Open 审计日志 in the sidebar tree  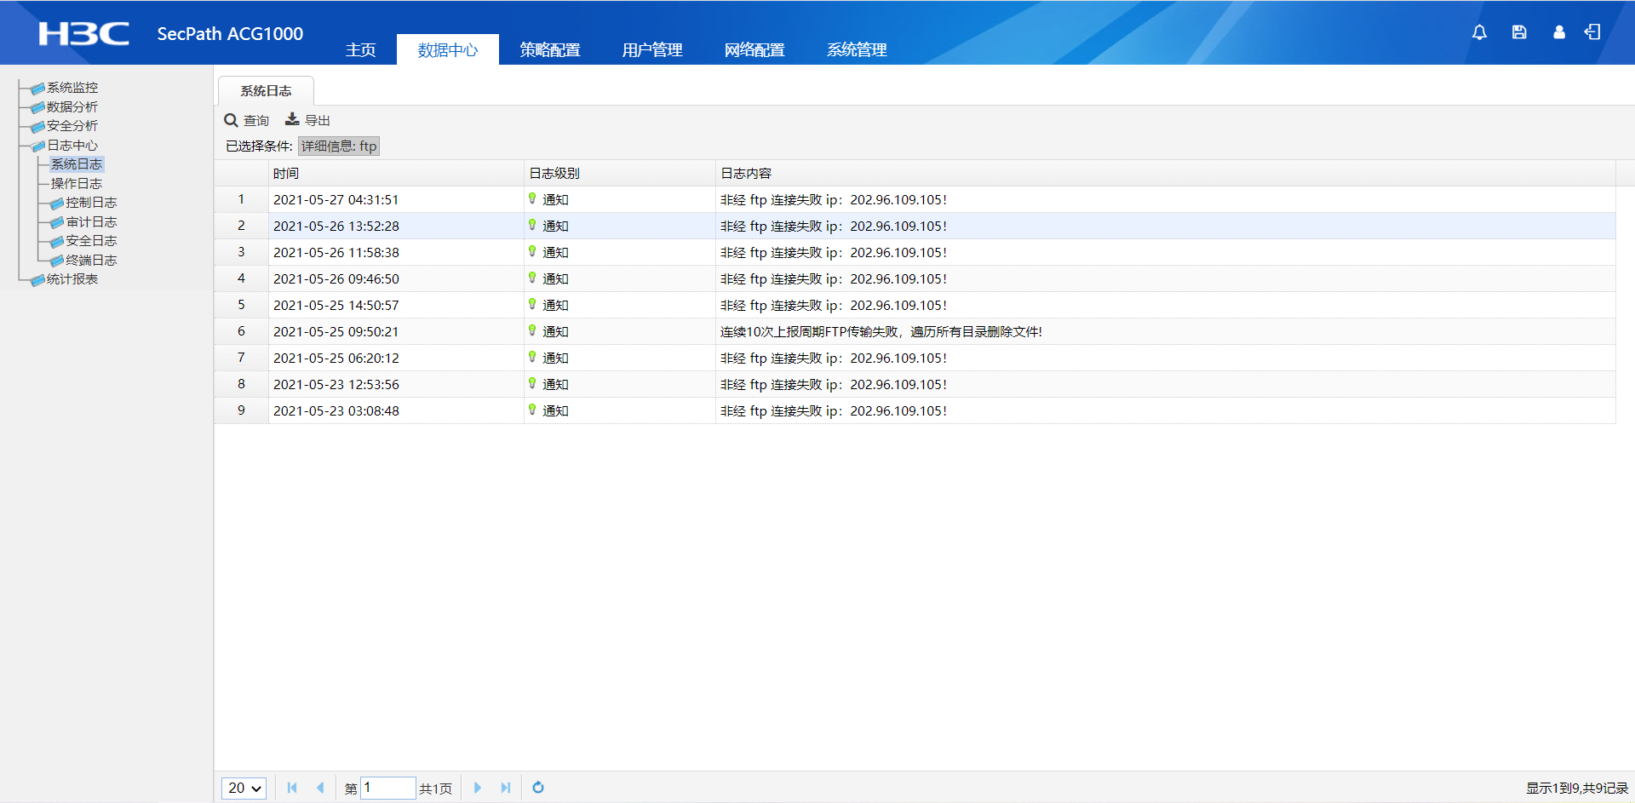point(91,222)
